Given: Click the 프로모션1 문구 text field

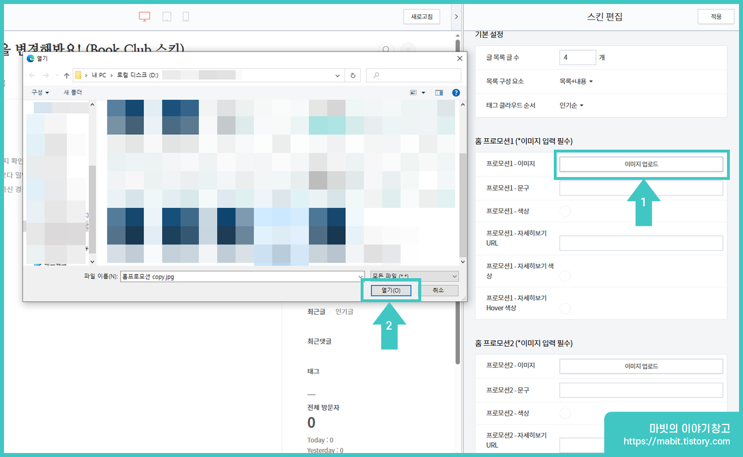Looking at the screenshot, I should pos(641,188).
